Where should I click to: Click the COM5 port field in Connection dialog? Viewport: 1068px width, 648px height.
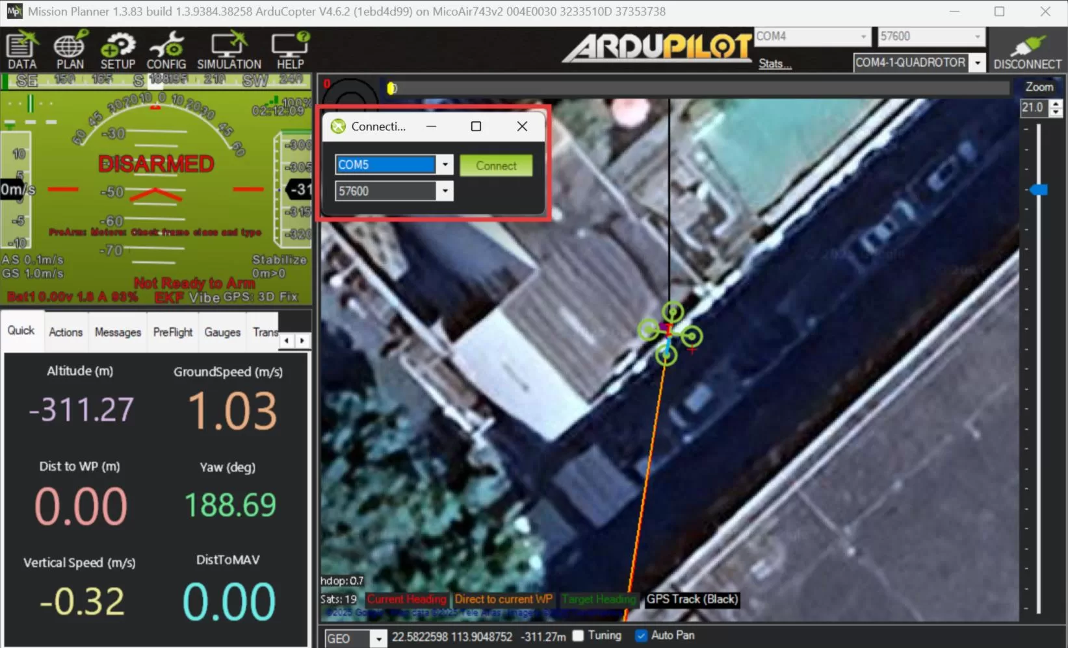(385, 165)
